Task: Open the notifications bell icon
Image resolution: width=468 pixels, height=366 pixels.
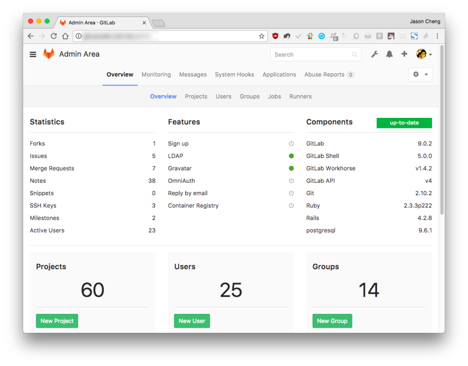Action: [389, 54]
